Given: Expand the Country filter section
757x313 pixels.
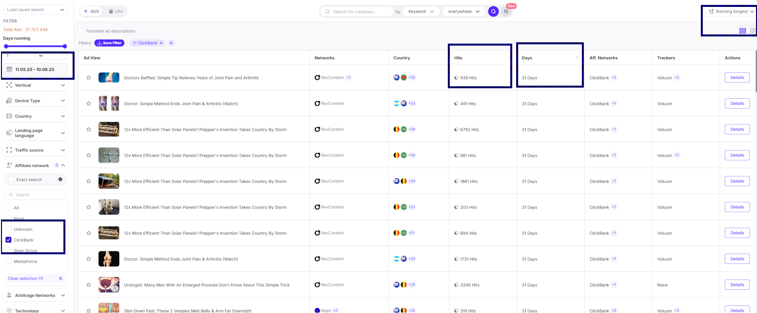Looking at the screenshot, I should tap(63, 116).
